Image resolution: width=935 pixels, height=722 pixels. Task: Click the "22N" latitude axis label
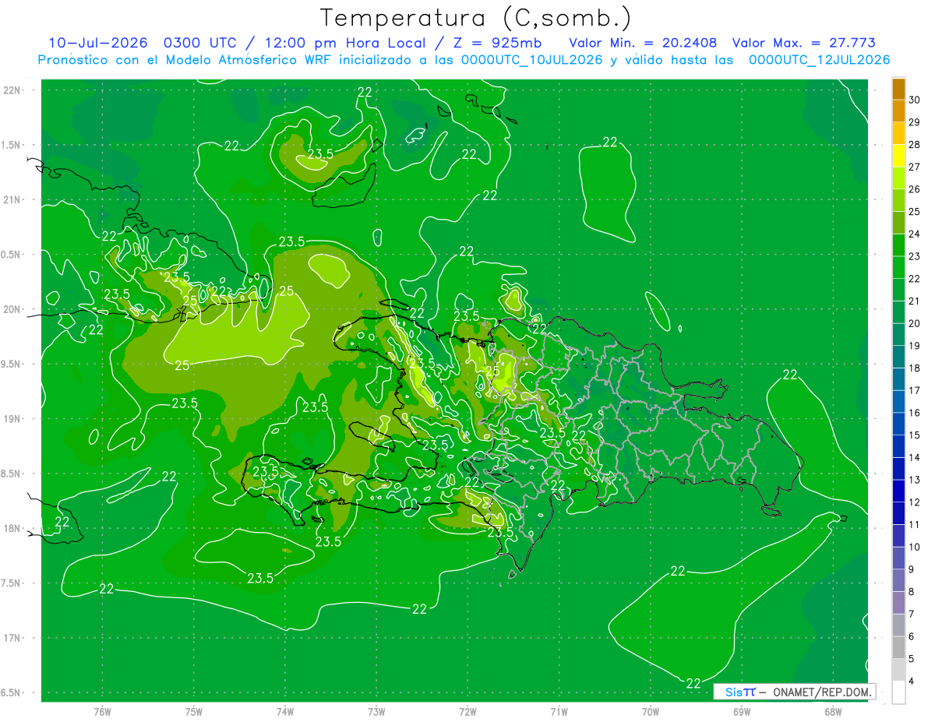coord(11,90)
